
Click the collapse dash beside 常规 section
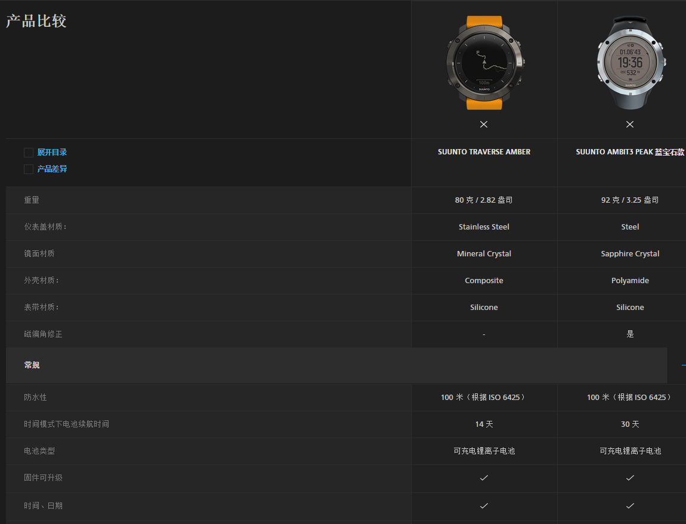coord(684,365)
